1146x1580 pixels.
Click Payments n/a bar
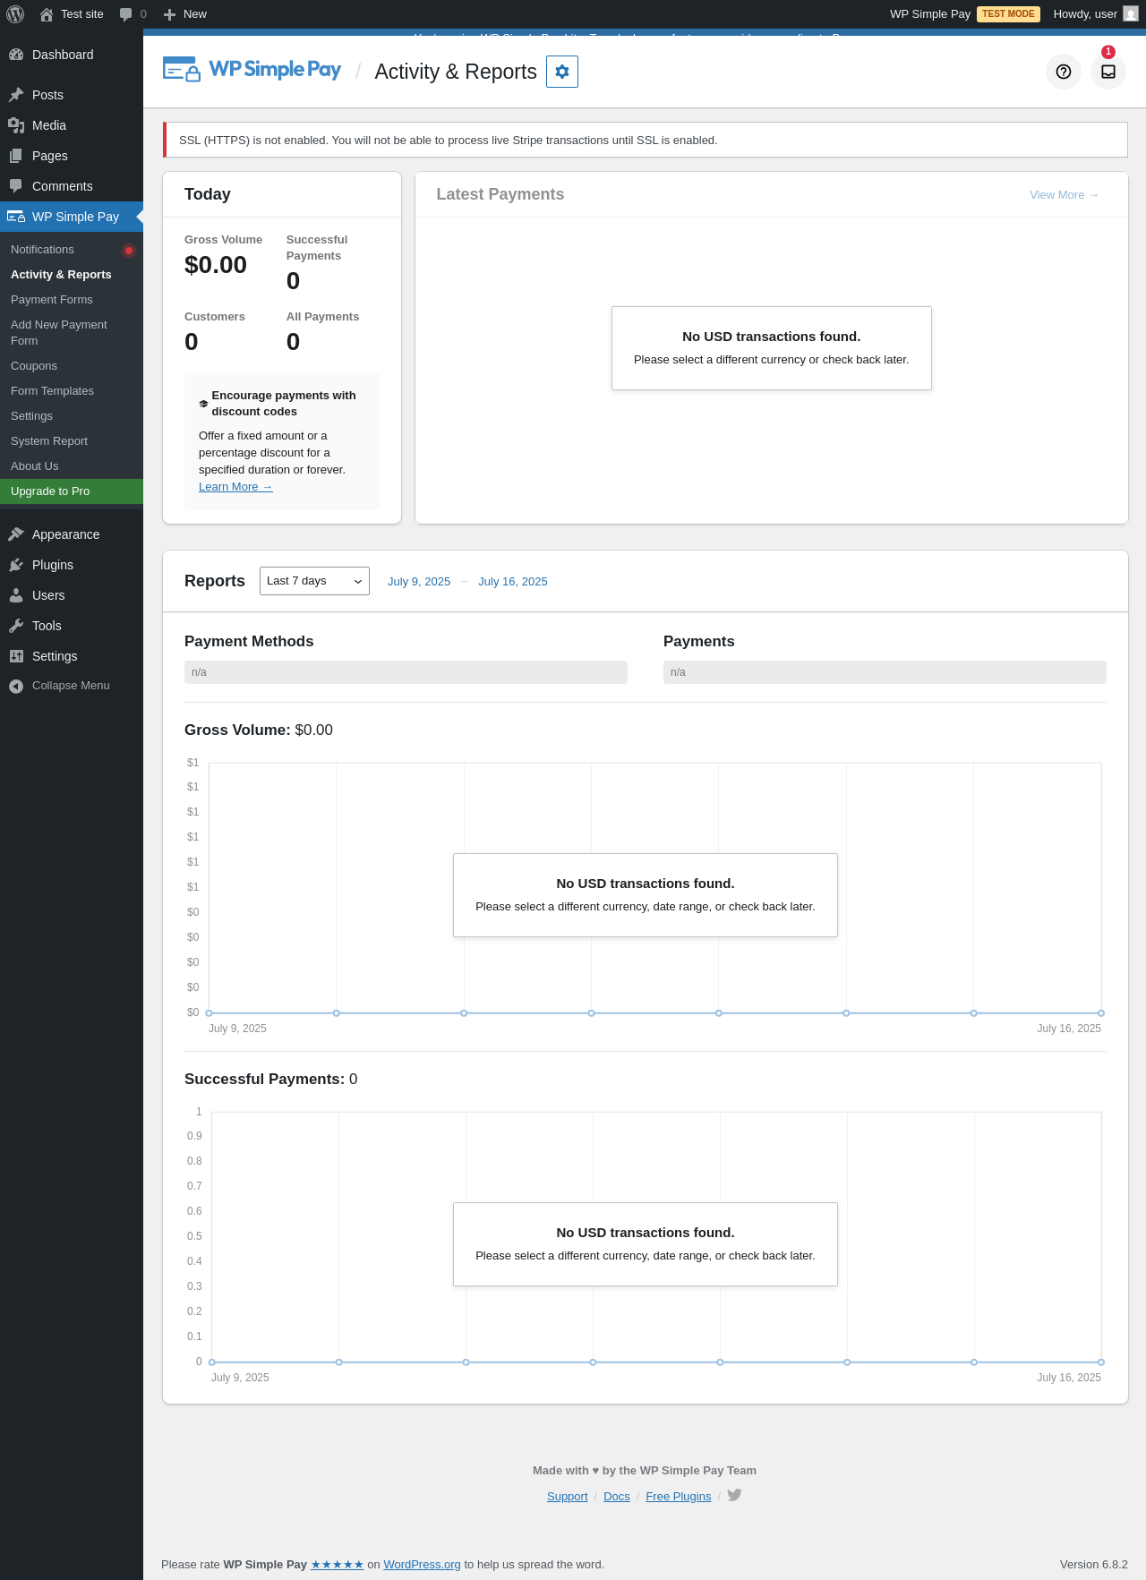(885, 672)
